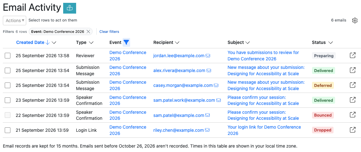Select the 23 September Speaker Confirmation checkbox
The height and width of the screenshot is (152, 361).
[x=8, y=100]
